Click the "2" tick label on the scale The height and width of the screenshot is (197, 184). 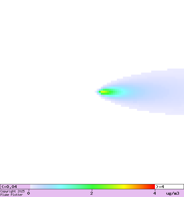[92, 193]
